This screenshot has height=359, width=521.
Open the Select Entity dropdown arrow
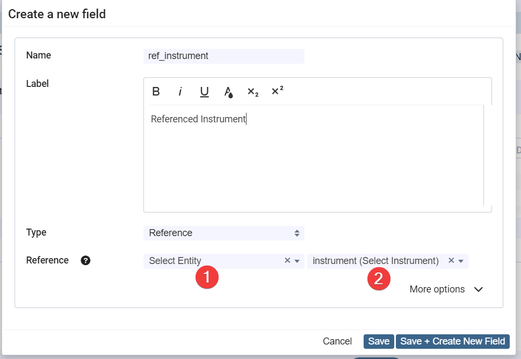[297, 261]
